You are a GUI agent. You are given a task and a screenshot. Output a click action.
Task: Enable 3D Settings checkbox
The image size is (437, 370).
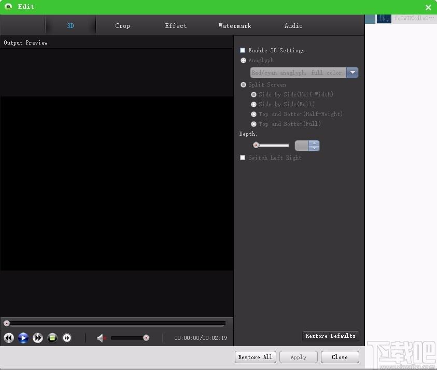tap(243, 50)
